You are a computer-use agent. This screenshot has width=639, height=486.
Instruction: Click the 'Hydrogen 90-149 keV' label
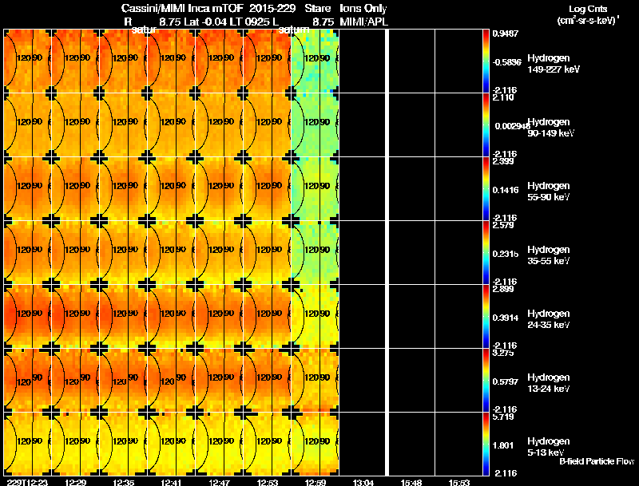[x=550, y=128]
